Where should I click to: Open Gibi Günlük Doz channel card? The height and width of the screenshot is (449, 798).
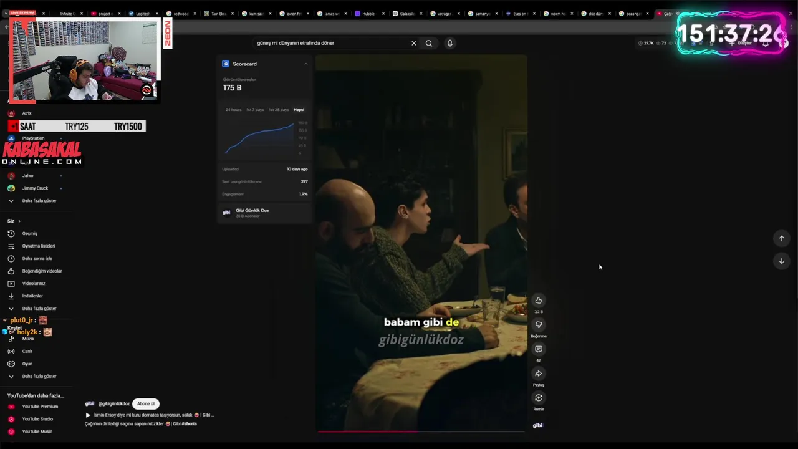[264, 213]
